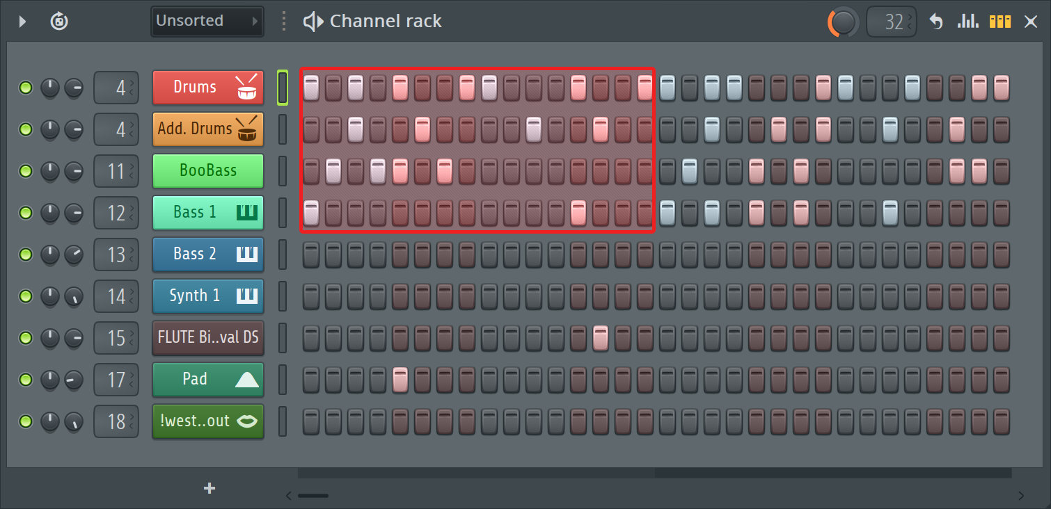Select the Pad channel button
The height and width of the screenshot is (509, 1051).
(x=208, y=380)
